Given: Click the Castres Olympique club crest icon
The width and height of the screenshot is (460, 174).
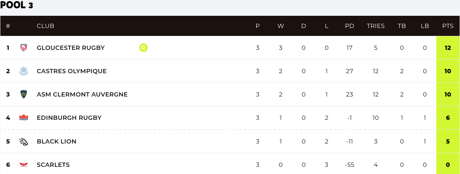Looking at the screenshot, I should click(x=24, y=71).
